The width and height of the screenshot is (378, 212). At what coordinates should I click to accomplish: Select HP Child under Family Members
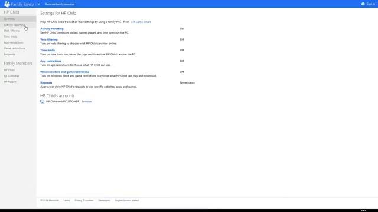tap(9, 70)
